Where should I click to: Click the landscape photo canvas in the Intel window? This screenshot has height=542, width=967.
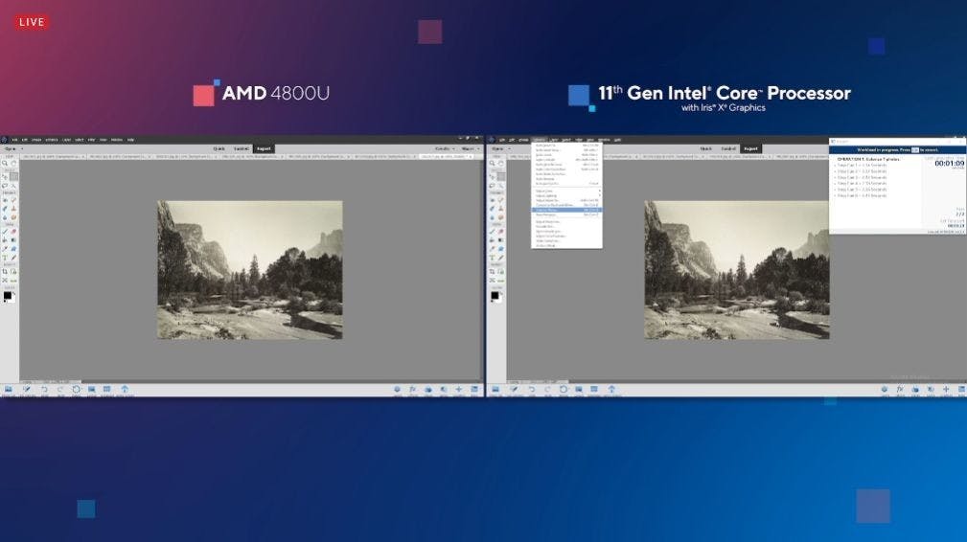[737, 270]
